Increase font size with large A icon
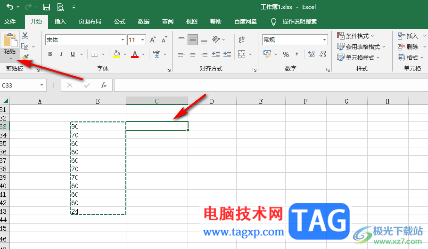This screenshot has height=249, width=428. click(153, 40)
